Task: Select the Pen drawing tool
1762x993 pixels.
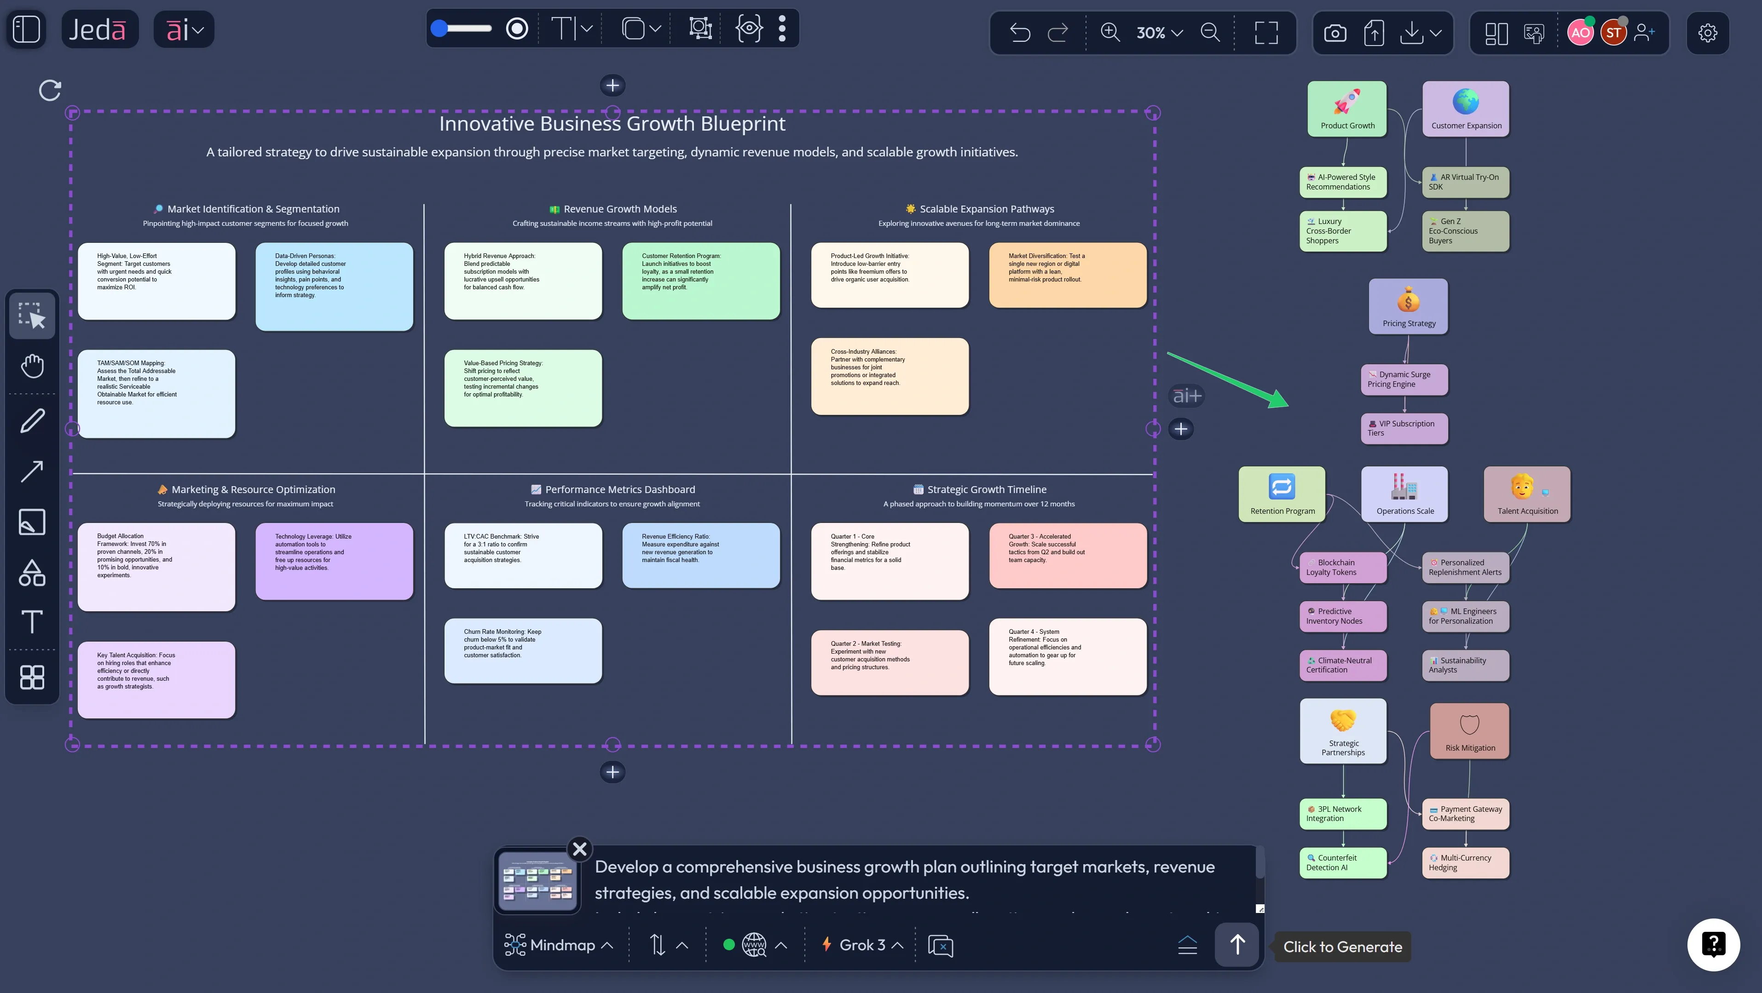Action: [x=31, y=420]
